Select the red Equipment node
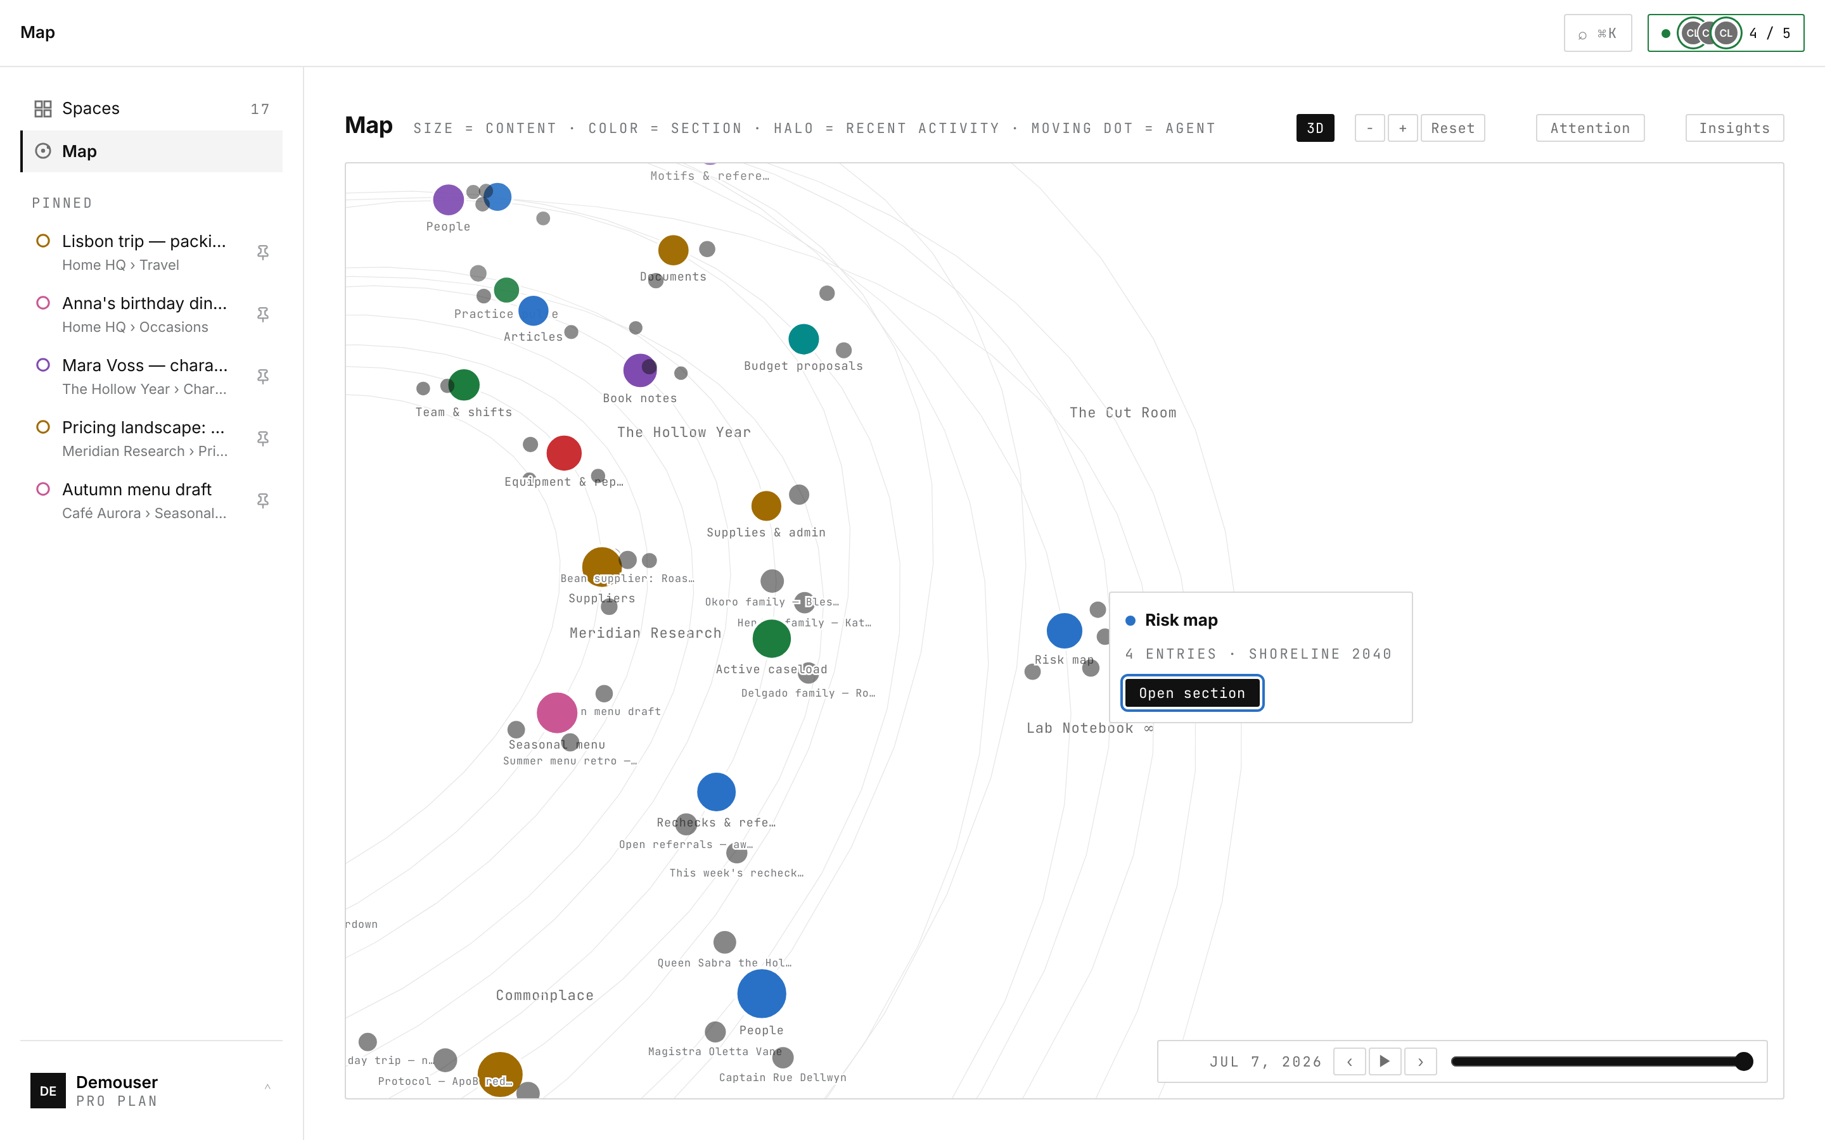1825x1140 pixels. click(563, 453)
